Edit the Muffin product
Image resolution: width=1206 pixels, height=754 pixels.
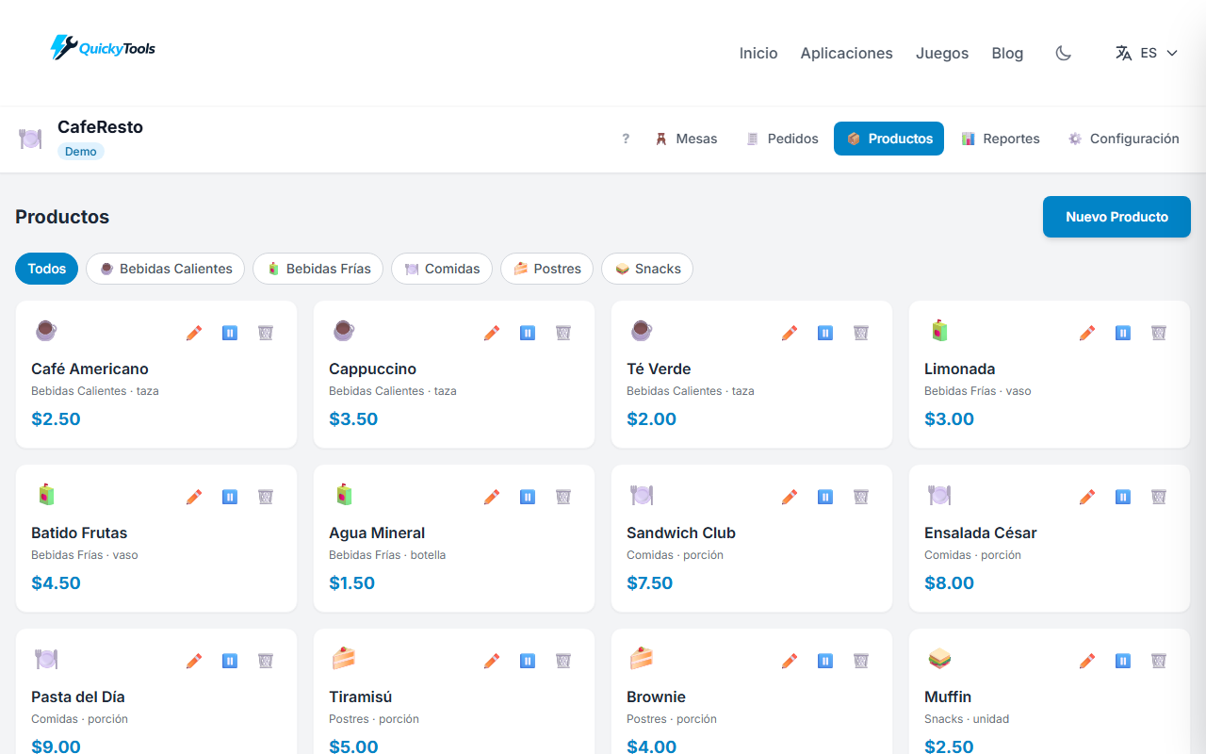coord(1086,661)
